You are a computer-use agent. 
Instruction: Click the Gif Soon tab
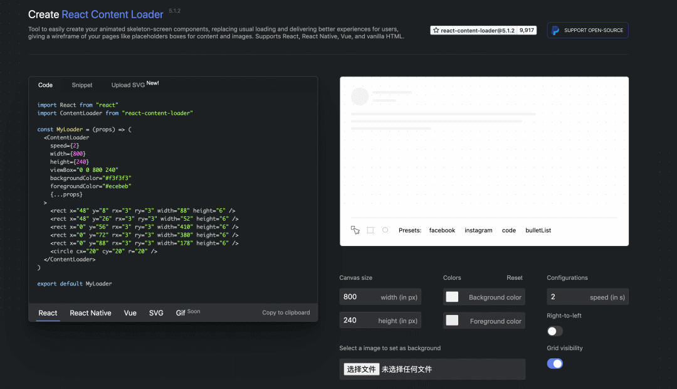coord(188,312)
